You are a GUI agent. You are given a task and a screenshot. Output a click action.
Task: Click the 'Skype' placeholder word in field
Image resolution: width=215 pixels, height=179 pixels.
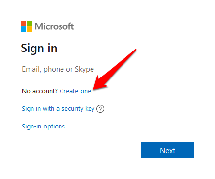(84, 69)
